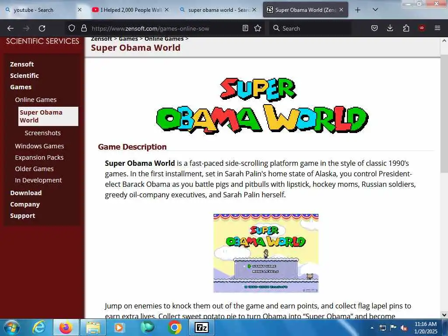
Task: Open Support in the sidebar menu
Action: point(23,216)
